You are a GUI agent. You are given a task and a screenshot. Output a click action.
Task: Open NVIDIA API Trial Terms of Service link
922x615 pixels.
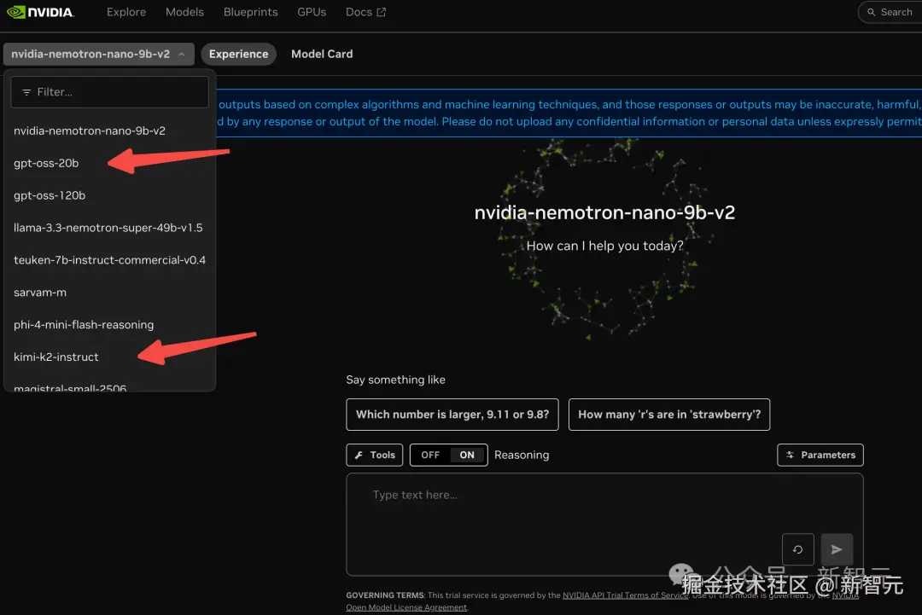tap(626, 595)
